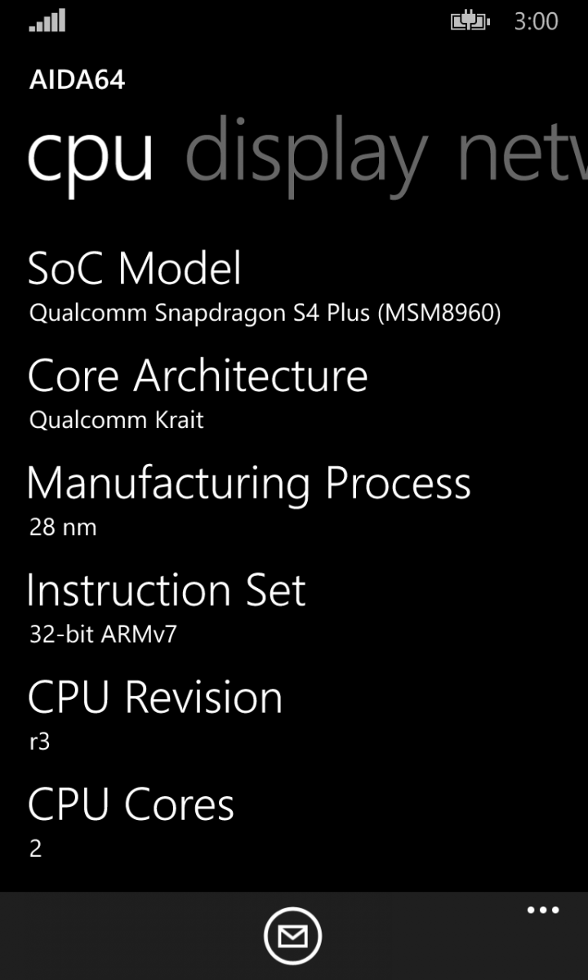Tap the battery charging icon
This screenshot has height=980, width=588.
[470, 21]
